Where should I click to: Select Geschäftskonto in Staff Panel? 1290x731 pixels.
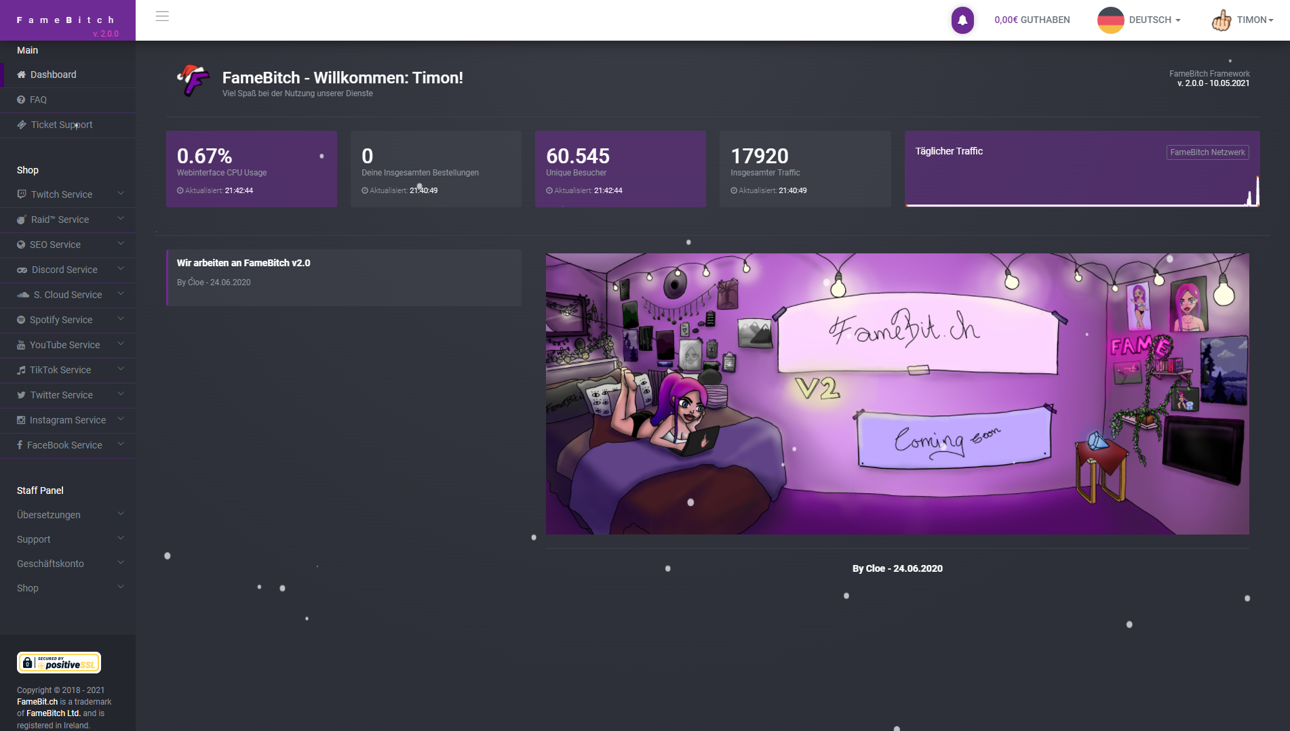[50, 564]
